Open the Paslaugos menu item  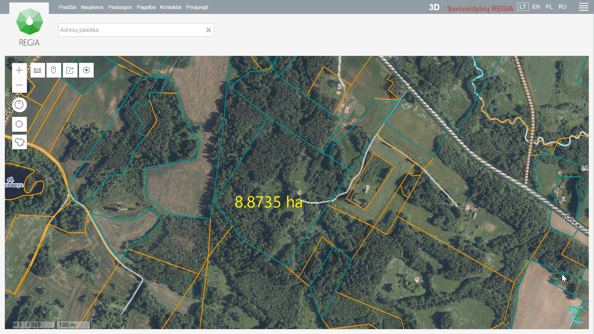click(120, 7)
